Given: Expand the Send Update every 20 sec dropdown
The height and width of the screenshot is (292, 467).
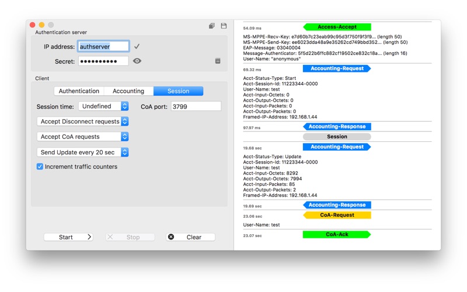Looking at the screenshot, I should [x=83, y=152].
